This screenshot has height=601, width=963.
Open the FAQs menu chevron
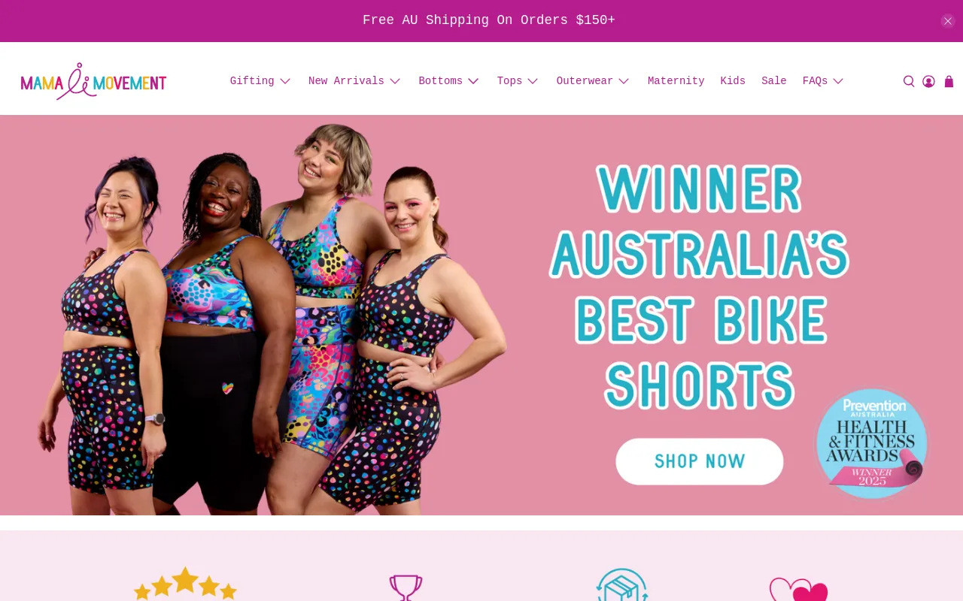pos(838,81)
